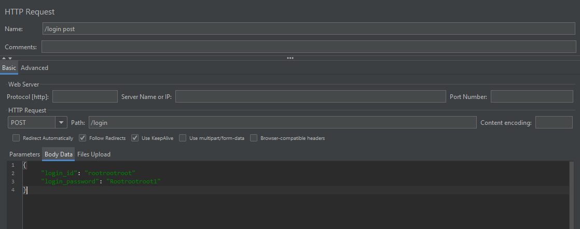The width and height of the screenshot is (580, 229).
Task: Click the Name field containing /login post
Action: 309,28
